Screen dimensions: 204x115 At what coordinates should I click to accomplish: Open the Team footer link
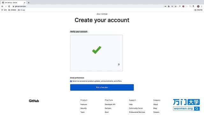pyautogui.click(x=82, y=112)
